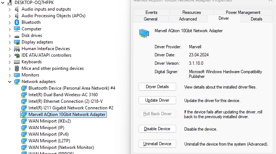Switch to the Details tab
Image resolution: width=276 pixels, height=154 pixels.
coord(257,19)
